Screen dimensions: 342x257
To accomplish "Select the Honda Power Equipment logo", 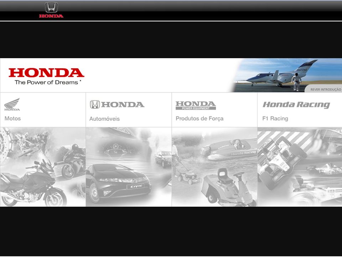I will coord(196,105).
